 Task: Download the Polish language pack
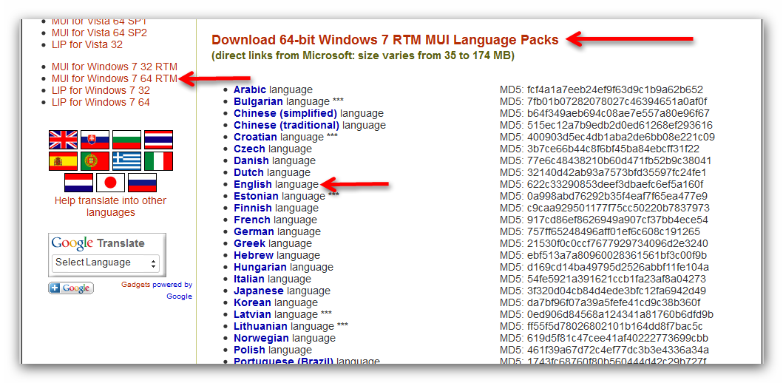click(249, 350)
